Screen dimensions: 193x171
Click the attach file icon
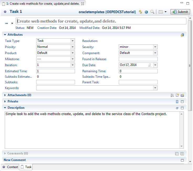coord(177,95)
